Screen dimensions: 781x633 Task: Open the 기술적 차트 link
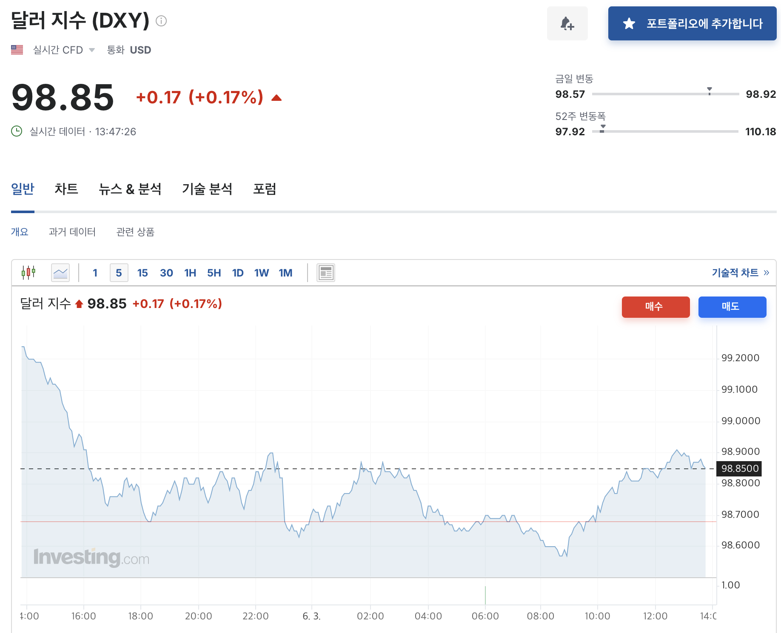741,273
